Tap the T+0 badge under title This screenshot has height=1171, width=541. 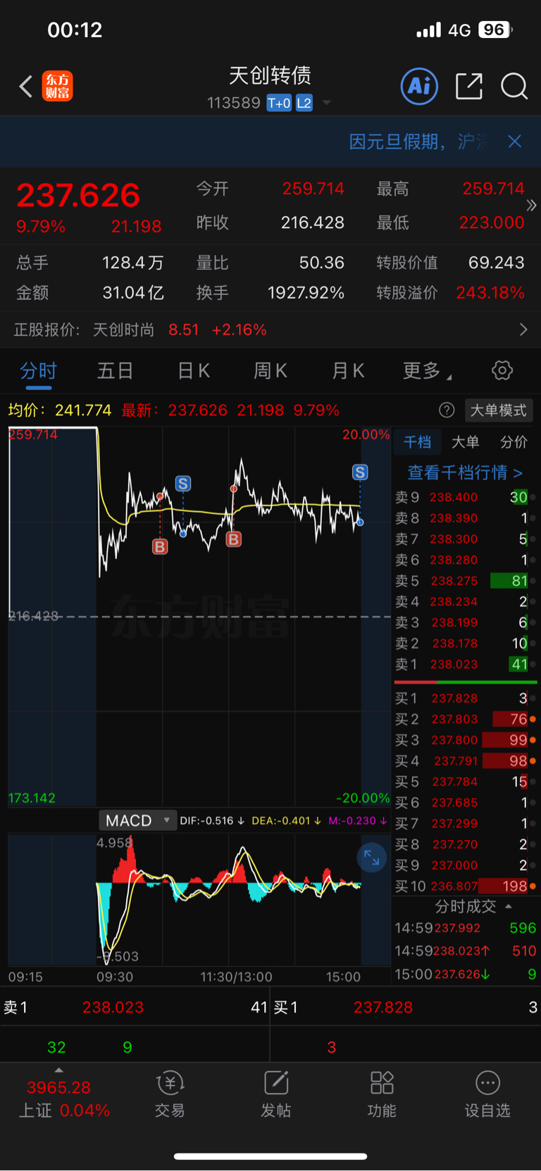point(279,104)
